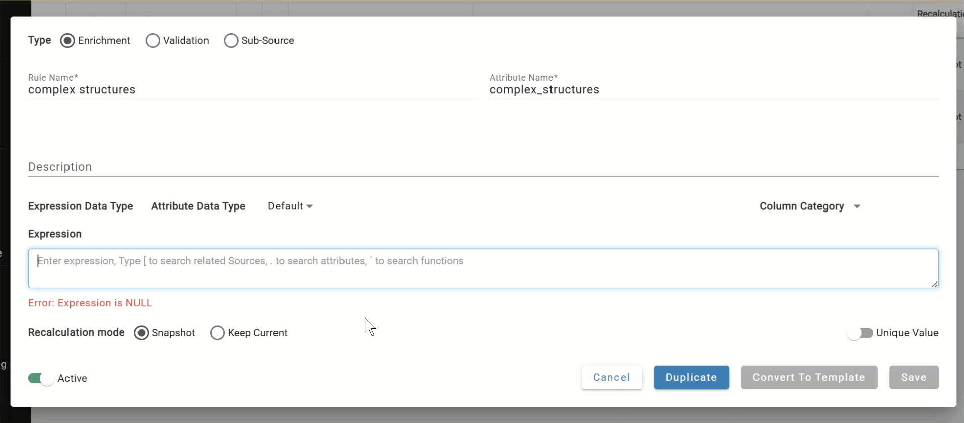Select the Snapshot recalculation mode

[142, 333]
